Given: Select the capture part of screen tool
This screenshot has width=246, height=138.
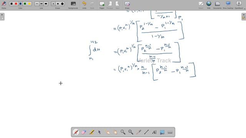Looking at the screenshot, I should pyautogui.click(x=162, y=132).
